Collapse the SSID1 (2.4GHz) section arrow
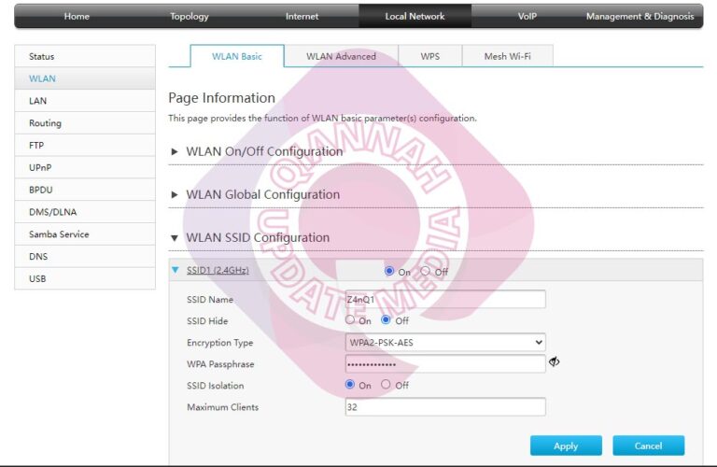This screenshot has height=467, width=717. pos(175,271)
